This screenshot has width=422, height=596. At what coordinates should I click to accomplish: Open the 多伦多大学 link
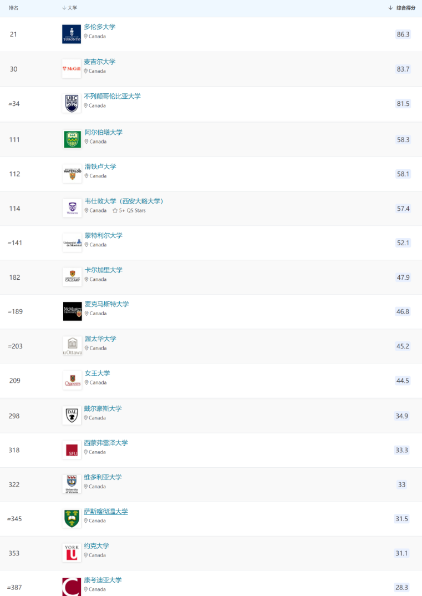(x=100, y=27)
